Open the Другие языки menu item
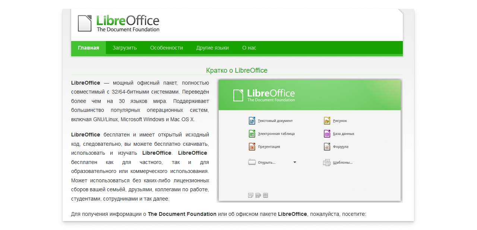The image size is (477, 230). tap(212, 48)
